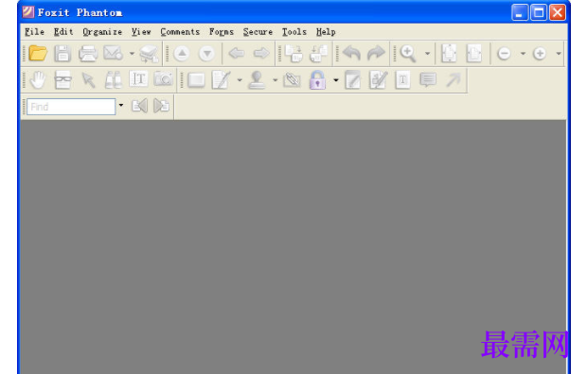Viewport: 587px width, 374px height.
Task: Click the Reading glasses icon
Action: tap(62, 79)
